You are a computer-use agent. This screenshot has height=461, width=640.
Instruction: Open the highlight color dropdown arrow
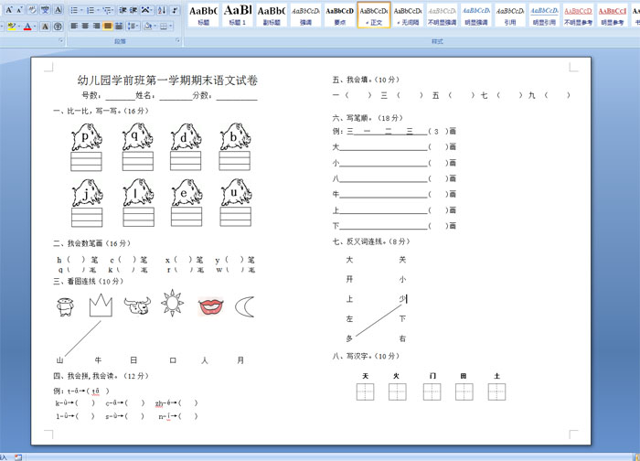(x=19, y=27)
